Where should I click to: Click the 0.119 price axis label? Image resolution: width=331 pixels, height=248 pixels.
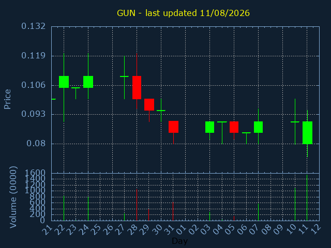tap(33, 56)
